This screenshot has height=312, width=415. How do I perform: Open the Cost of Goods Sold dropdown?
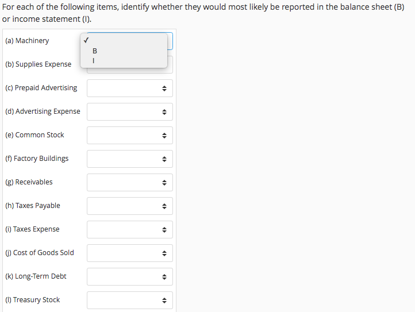(x=129, y=253)
